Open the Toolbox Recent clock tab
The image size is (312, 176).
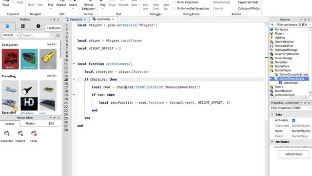click(x=38, y=26)
